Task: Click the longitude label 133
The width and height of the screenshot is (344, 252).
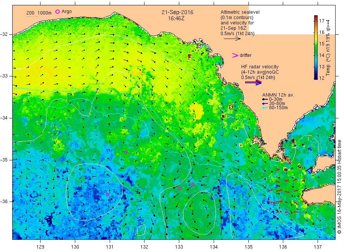Action: (x=179, y=247)
